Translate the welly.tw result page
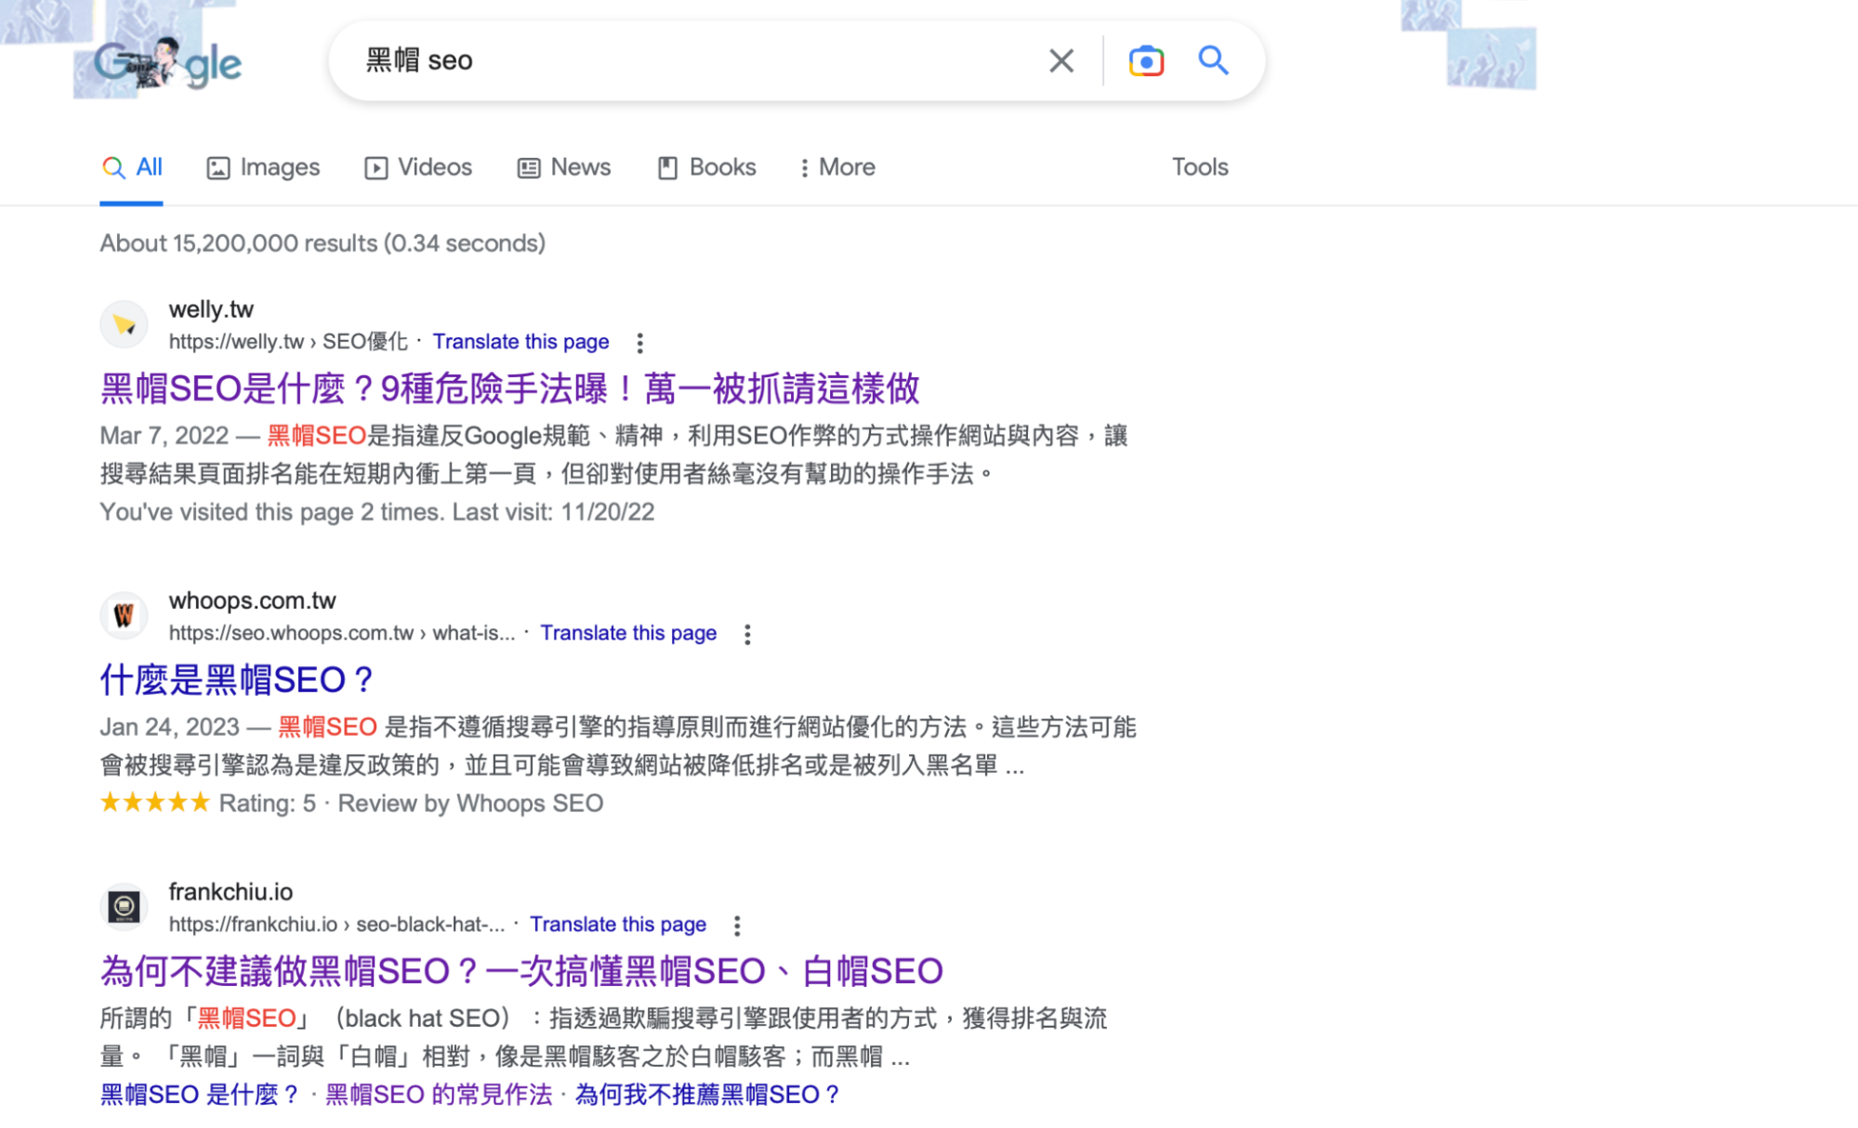Viewport: 1858px width, 1128px height. [x=521, y=342]
